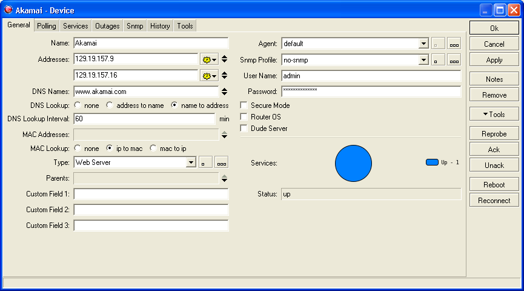Enable Dude Server checkbox
This screenshot has height=291, width=524.
(244, 129)
